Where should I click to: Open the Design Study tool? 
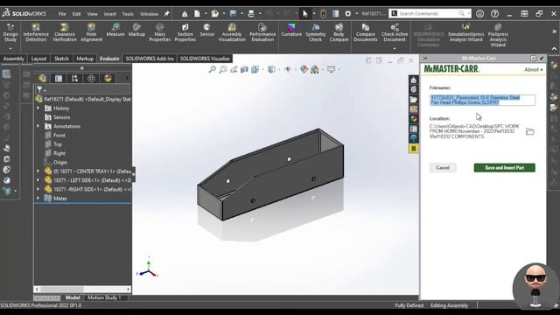tap(10, 33)
